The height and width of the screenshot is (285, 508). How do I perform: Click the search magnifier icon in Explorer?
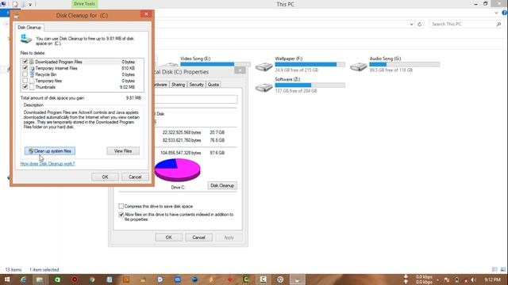[498, 25]
